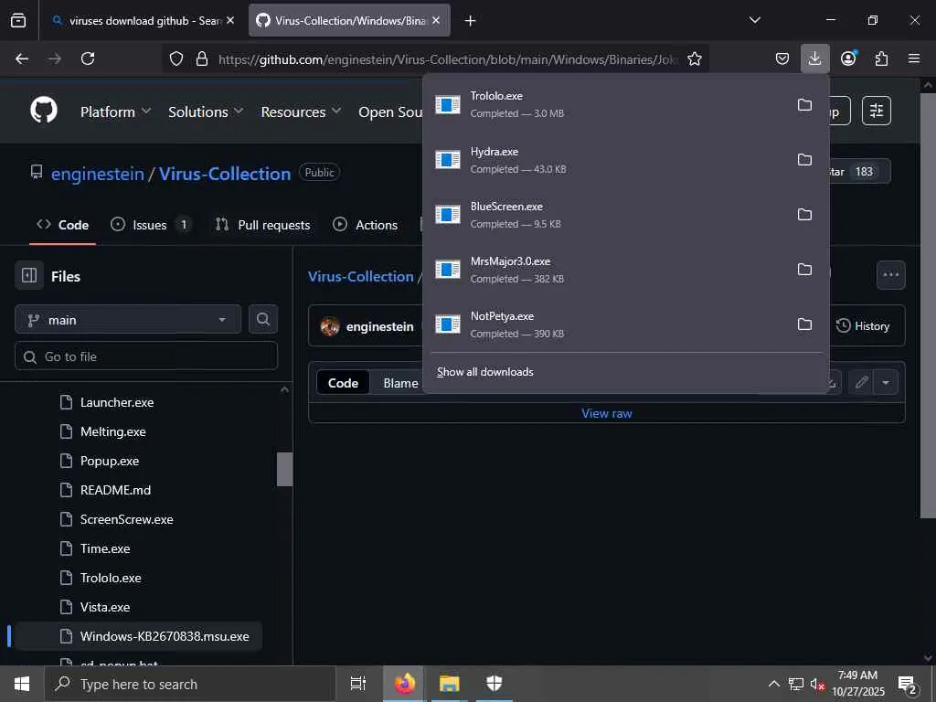Reload the current page
The height and width of the screenshot is (702, 936).
click(88, 58)
